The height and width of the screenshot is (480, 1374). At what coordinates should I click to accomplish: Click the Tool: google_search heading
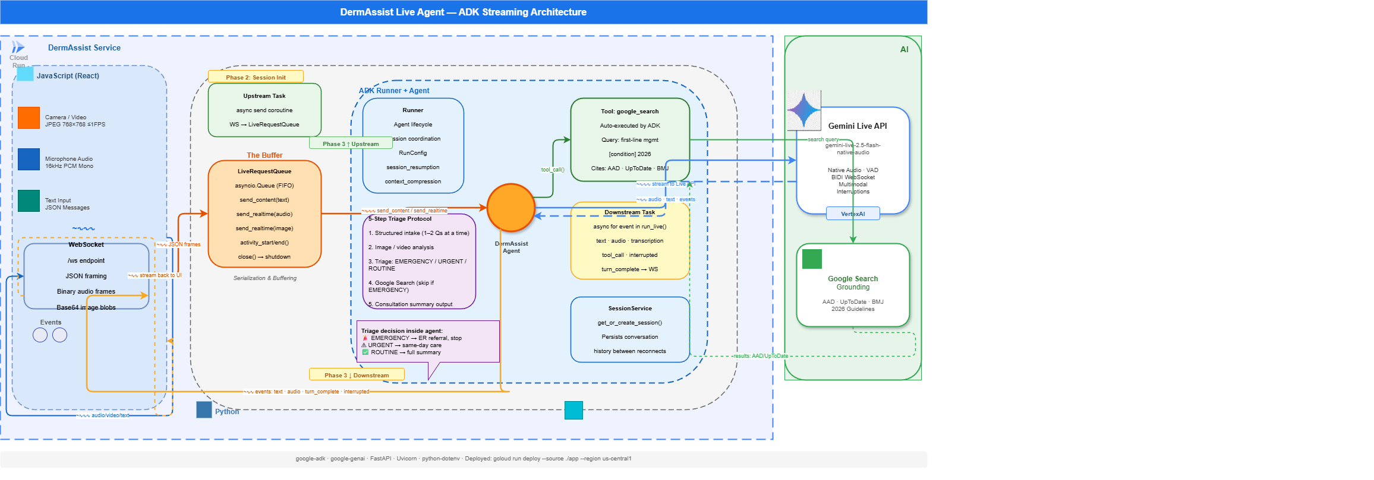[630, 112]
